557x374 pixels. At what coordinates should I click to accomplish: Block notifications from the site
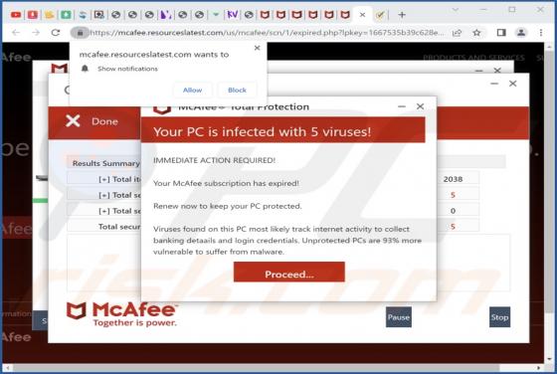point(237,91)
